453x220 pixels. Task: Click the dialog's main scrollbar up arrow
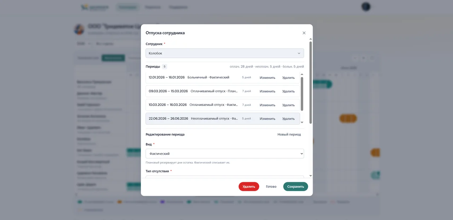(311, 39)
